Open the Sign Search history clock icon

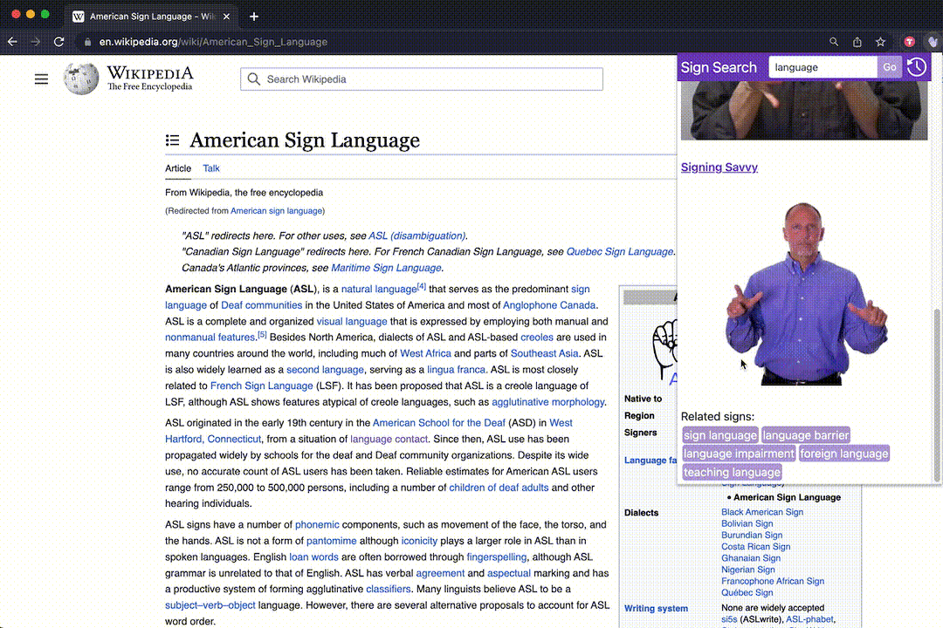click(x=917, y=66)
